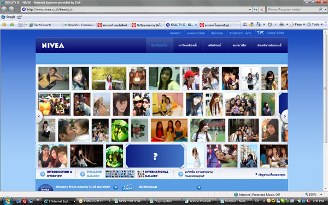Open the International Gallery link

coord(156,174)
